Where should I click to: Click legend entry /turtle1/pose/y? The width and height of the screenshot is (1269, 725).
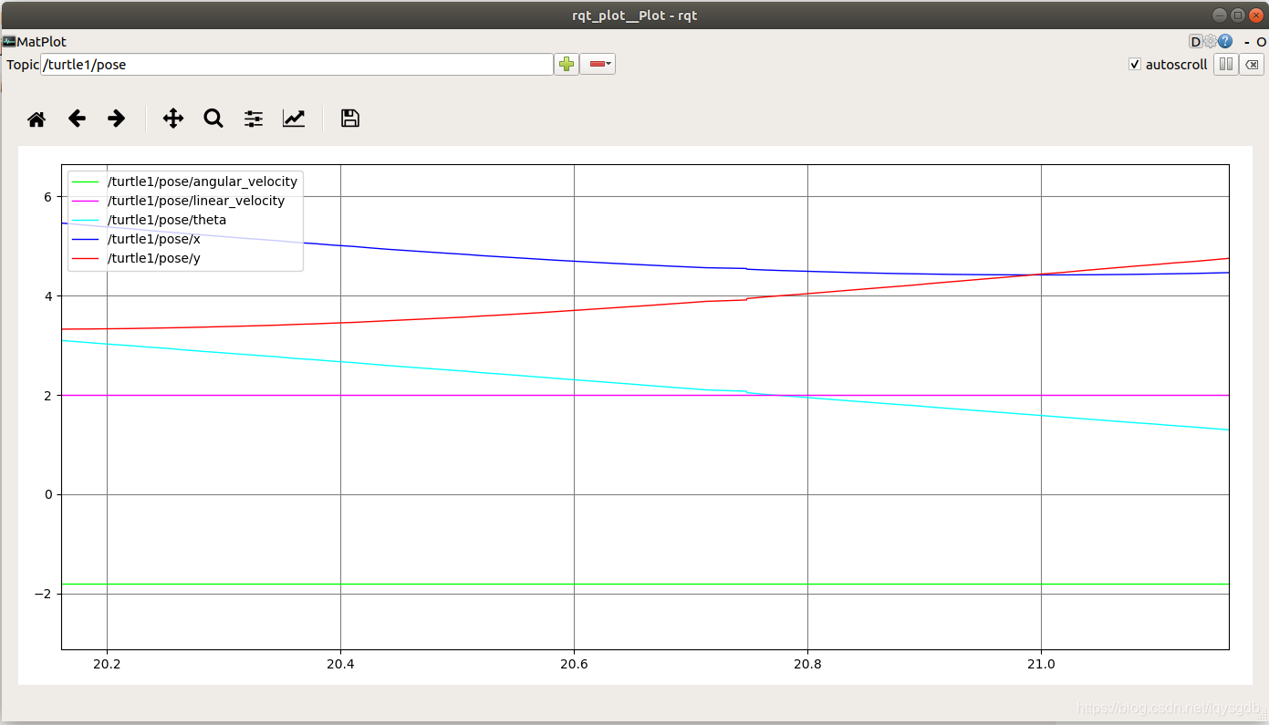(154, 258)
